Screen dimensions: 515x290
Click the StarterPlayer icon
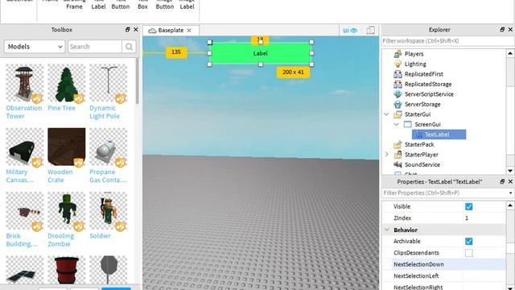coord(398,155)
